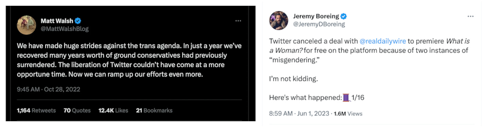The image size is (495, 127).
Task: Open Jeremy Boreing's profile avatar
Action: point(279,20)
